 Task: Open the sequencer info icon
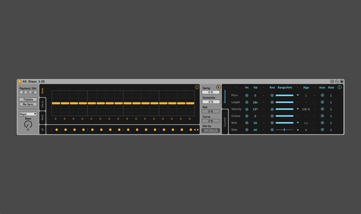click(x=197, y=87)
